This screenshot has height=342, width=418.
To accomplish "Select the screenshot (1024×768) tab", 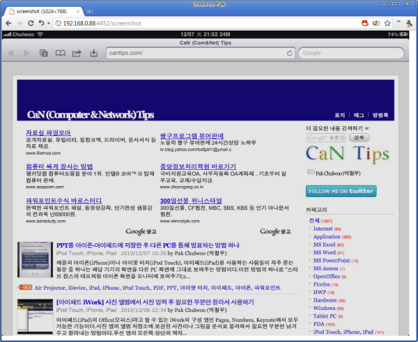I will click(x=44, y=11).
